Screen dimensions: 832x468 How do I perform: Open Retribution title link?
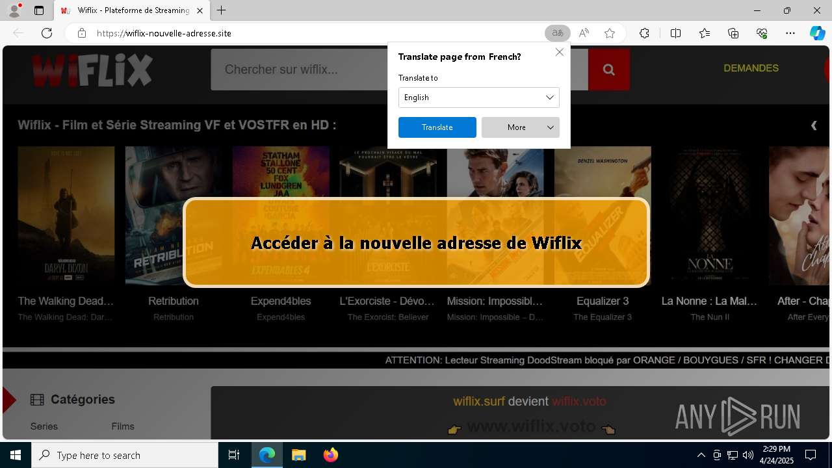pyautogui.click(x=174, y=301)
